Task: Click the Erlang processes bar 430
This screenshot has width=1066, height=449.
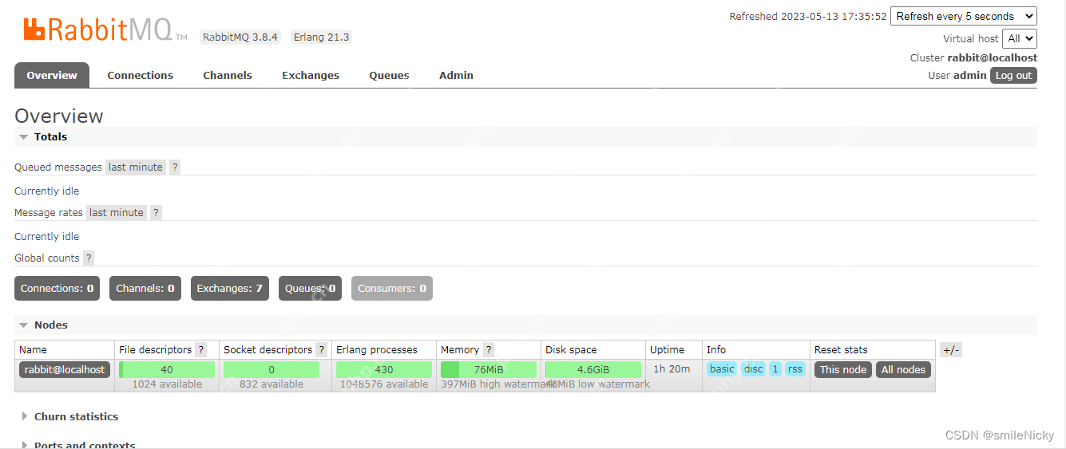Action: (384, 370)
